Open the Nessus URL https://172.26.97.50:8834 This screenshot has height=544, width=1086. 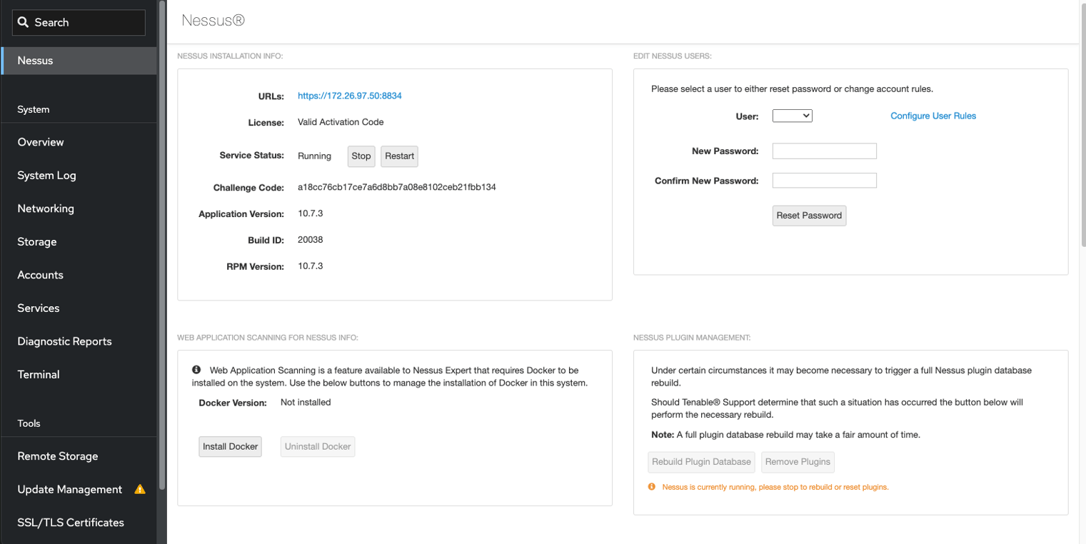coord(349,96)
